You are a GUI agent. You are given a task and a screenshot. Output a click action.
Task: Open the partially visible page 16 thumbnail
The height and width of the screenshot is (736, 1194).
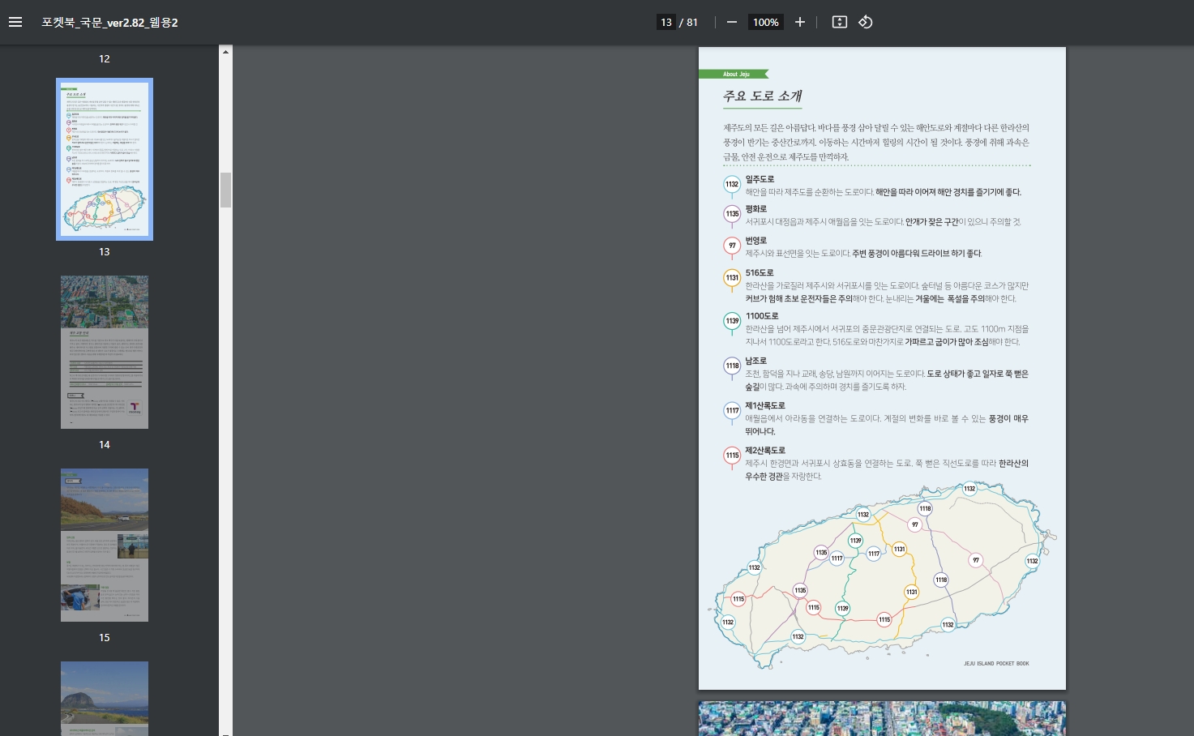[105, 699]
